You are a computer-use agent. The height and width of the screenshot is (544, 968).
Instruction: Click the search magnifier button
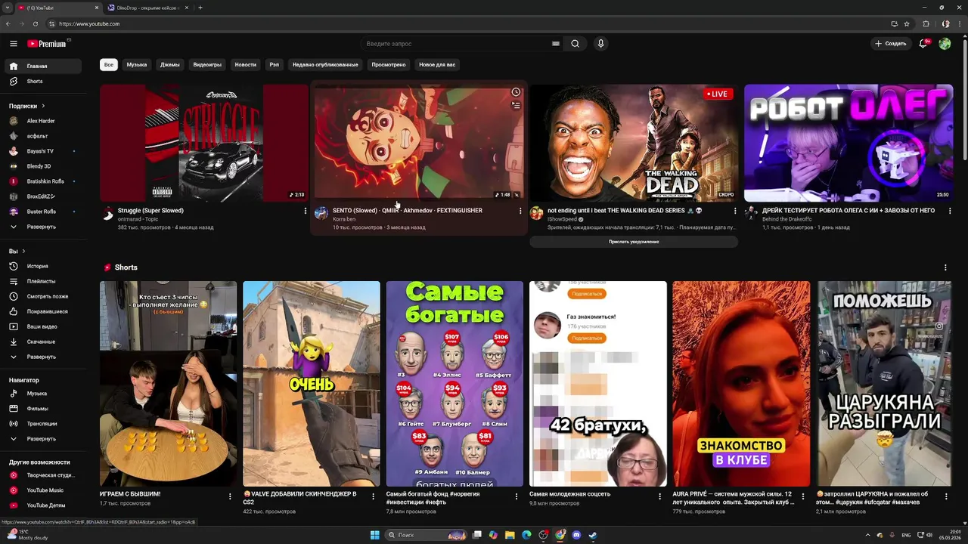coord(575,44)
